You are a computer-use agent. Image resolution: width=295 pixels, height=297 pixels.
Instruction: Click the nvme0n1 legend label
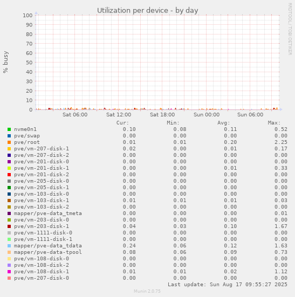[x=25, y=129]
